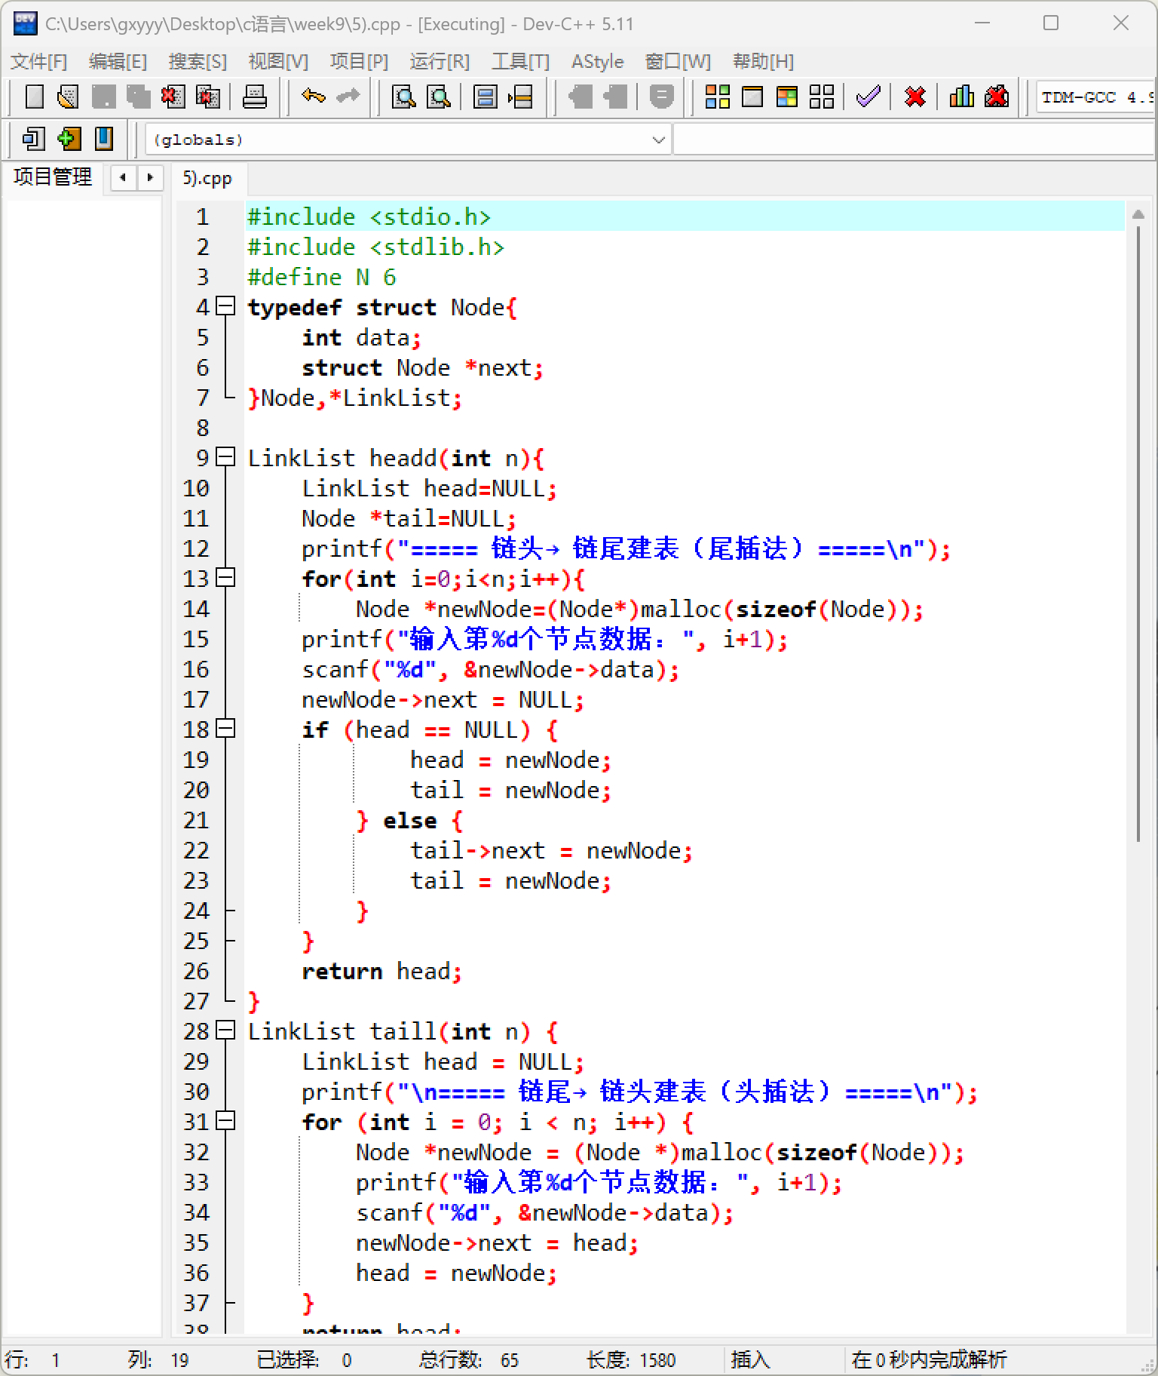The image size is (1158, 1376).
Task: Click the Compile and Run icon
Action: pyautogui.click(x=787, y=97)
